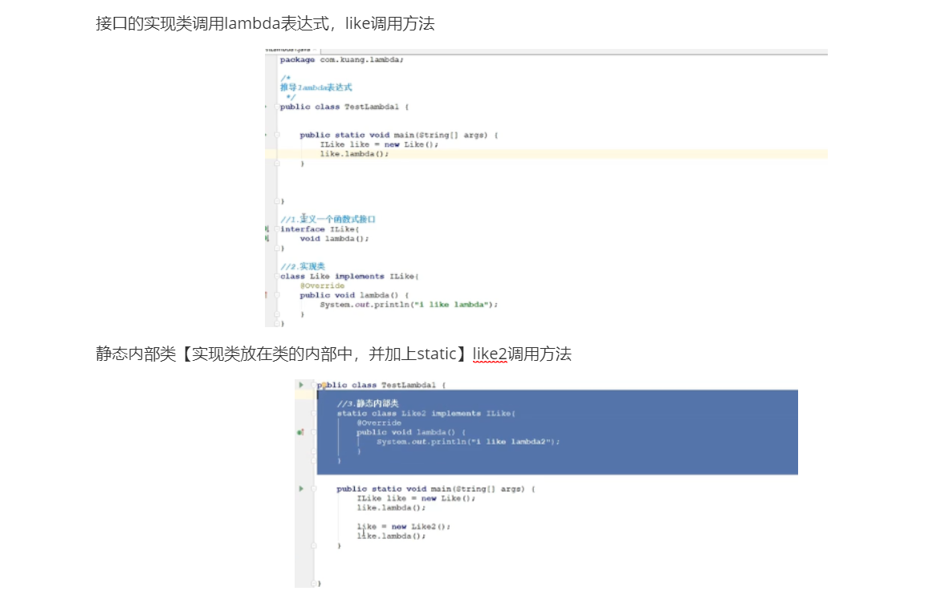Click the underlined word 'like2' in second heading
The width and height of the screenshot is (937, 603).
click(x=490, y=354)
